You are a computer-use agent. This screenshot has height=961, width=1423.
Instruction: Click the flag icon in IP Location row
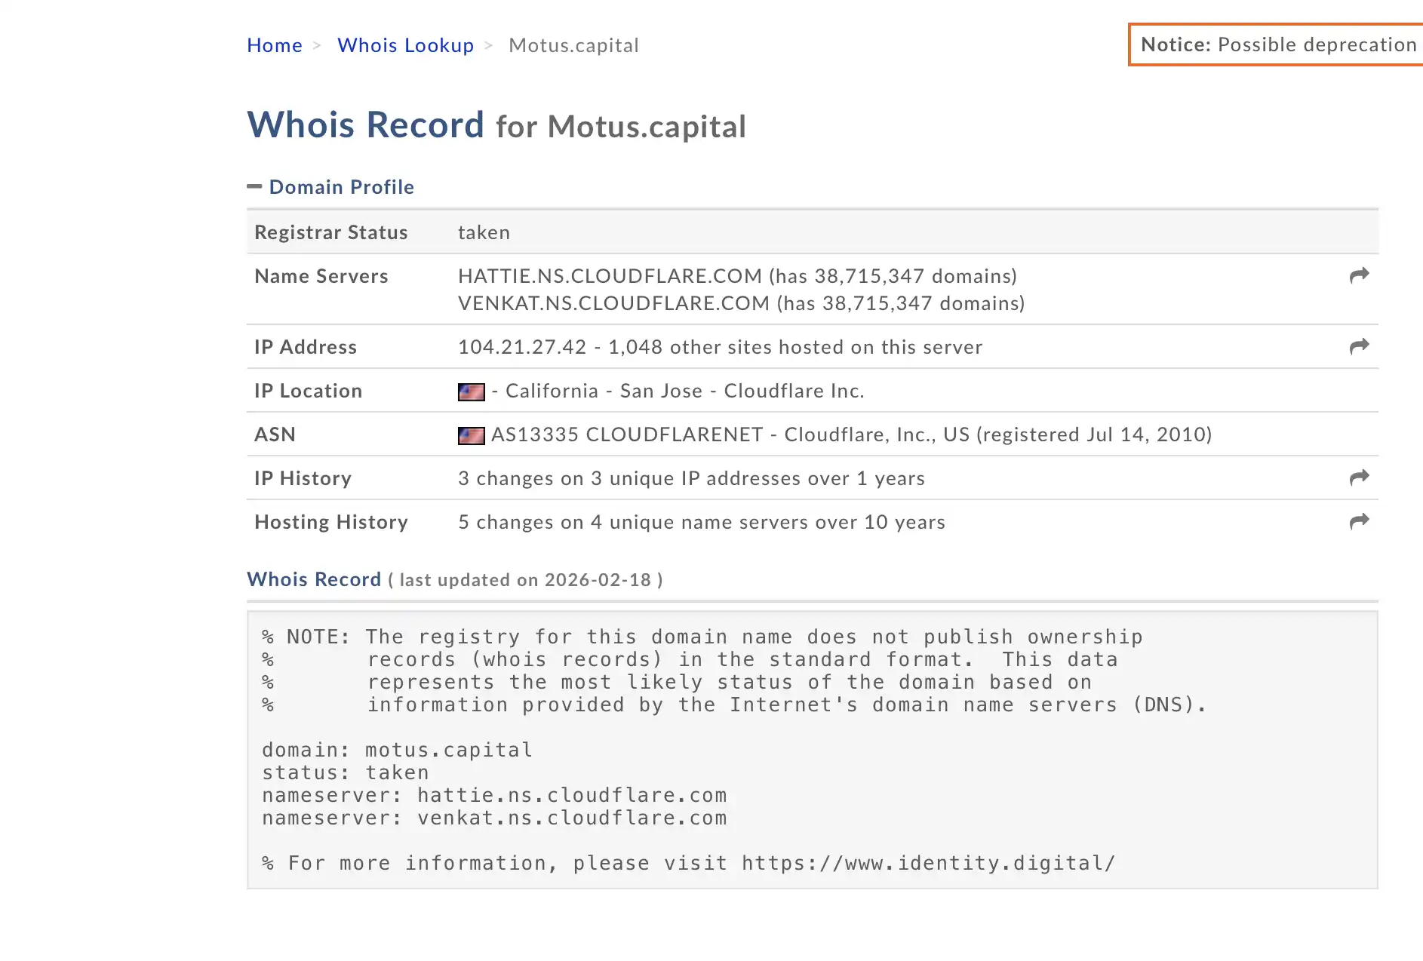(471, 391)
